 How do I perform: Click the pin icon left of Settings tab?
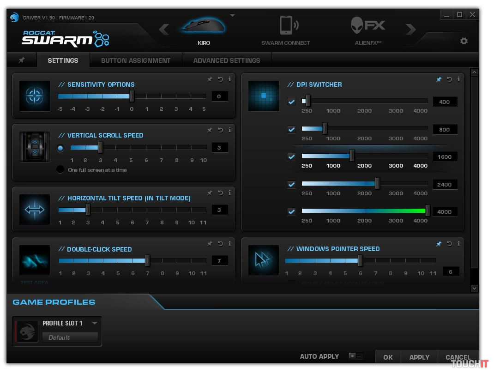click(x=22, y=60)
